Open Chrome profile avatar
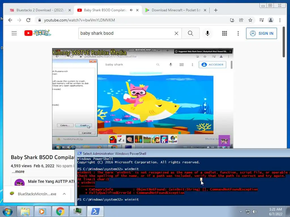The width and height of the screenshot is (290, 217). pos(270,20)
